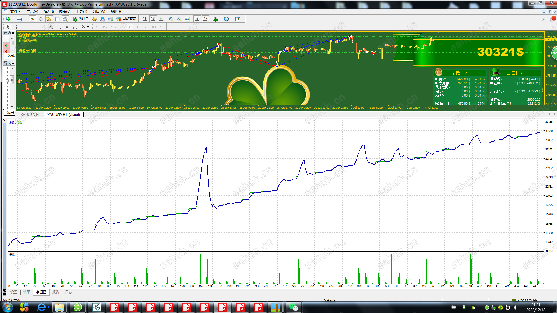
Task: Select the crosshair cursor tool
Action: pyautogui.click(x=17, y=27)
